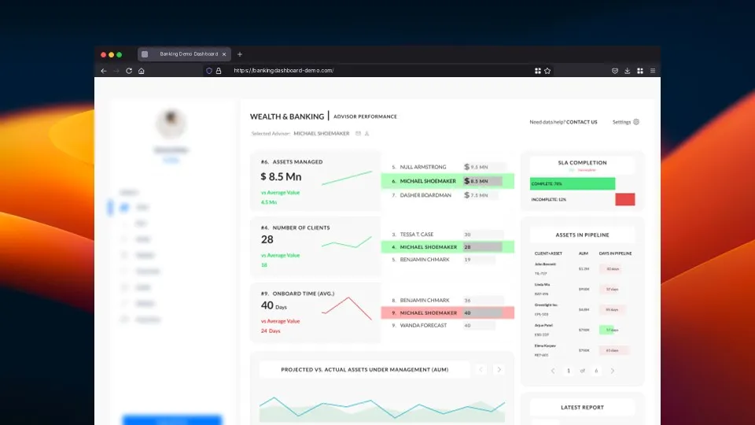Click the Settings gear icon
Image resolution: width=755 pixels, height=425 pixels.
tap(636, 122)
